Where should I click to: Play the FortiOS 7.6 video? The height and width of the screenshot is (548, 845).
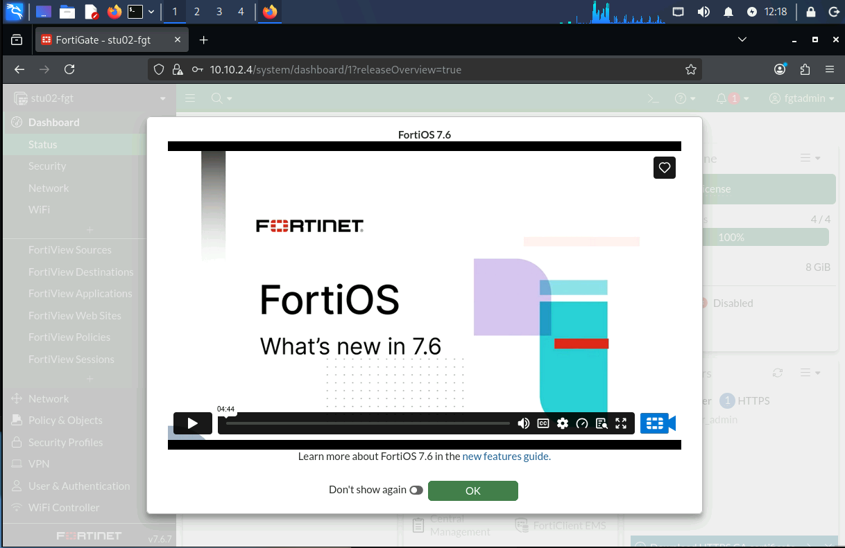tap(192, 423)
